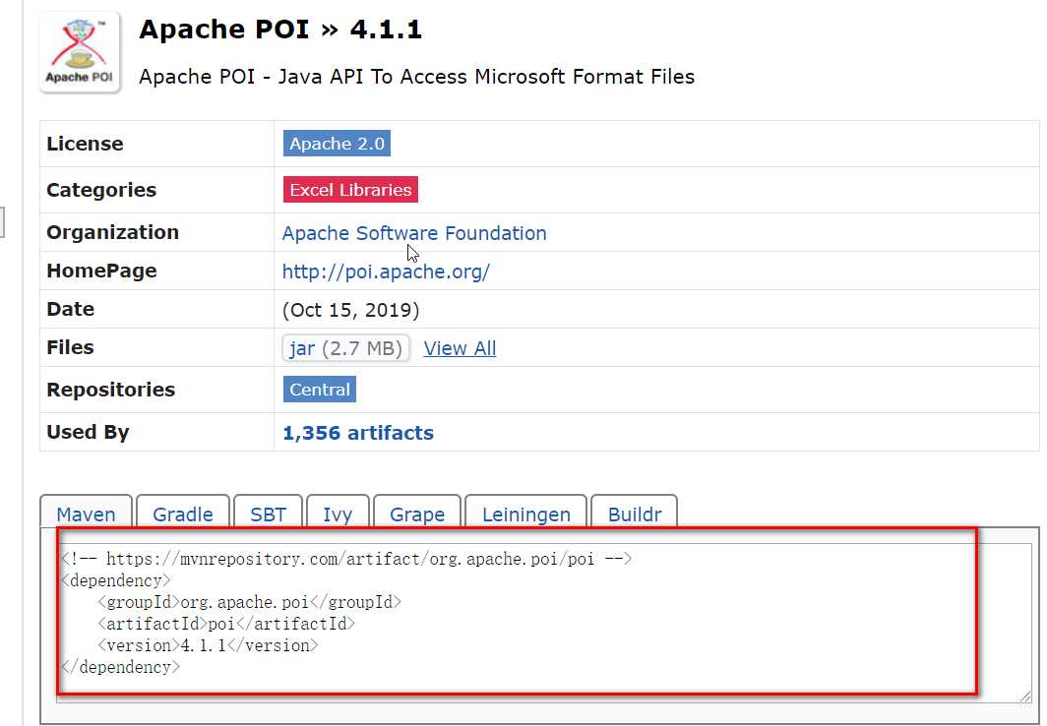Click the Apache POI logo image
This screenshot has height=726, width=1047.
80,52
